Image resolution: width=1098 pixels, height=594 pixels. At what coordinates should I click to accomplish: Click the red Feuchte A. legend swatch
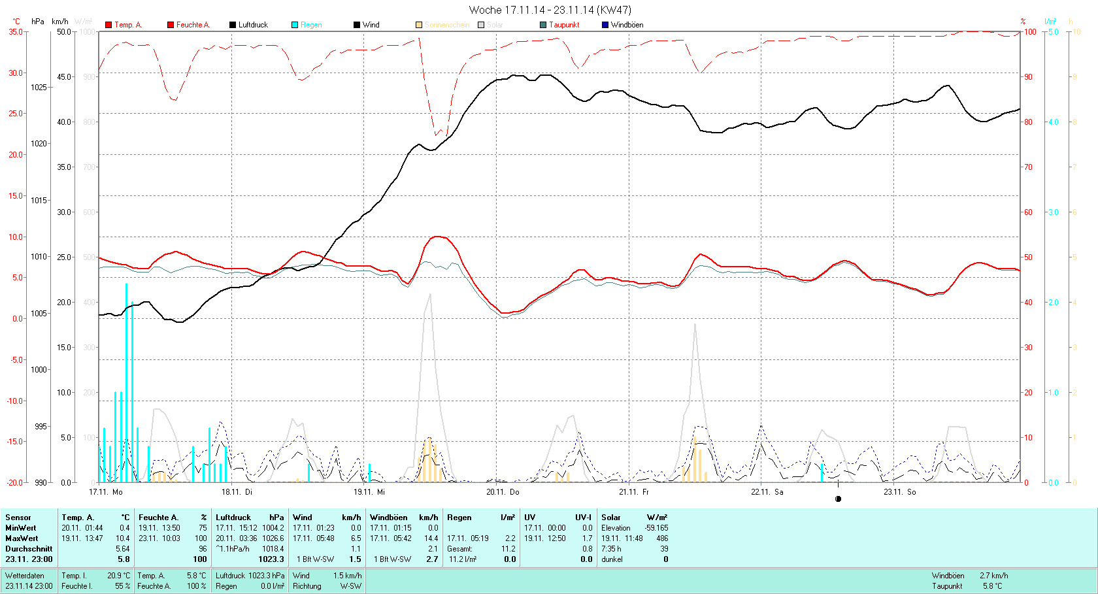click(x=171, y=25)
